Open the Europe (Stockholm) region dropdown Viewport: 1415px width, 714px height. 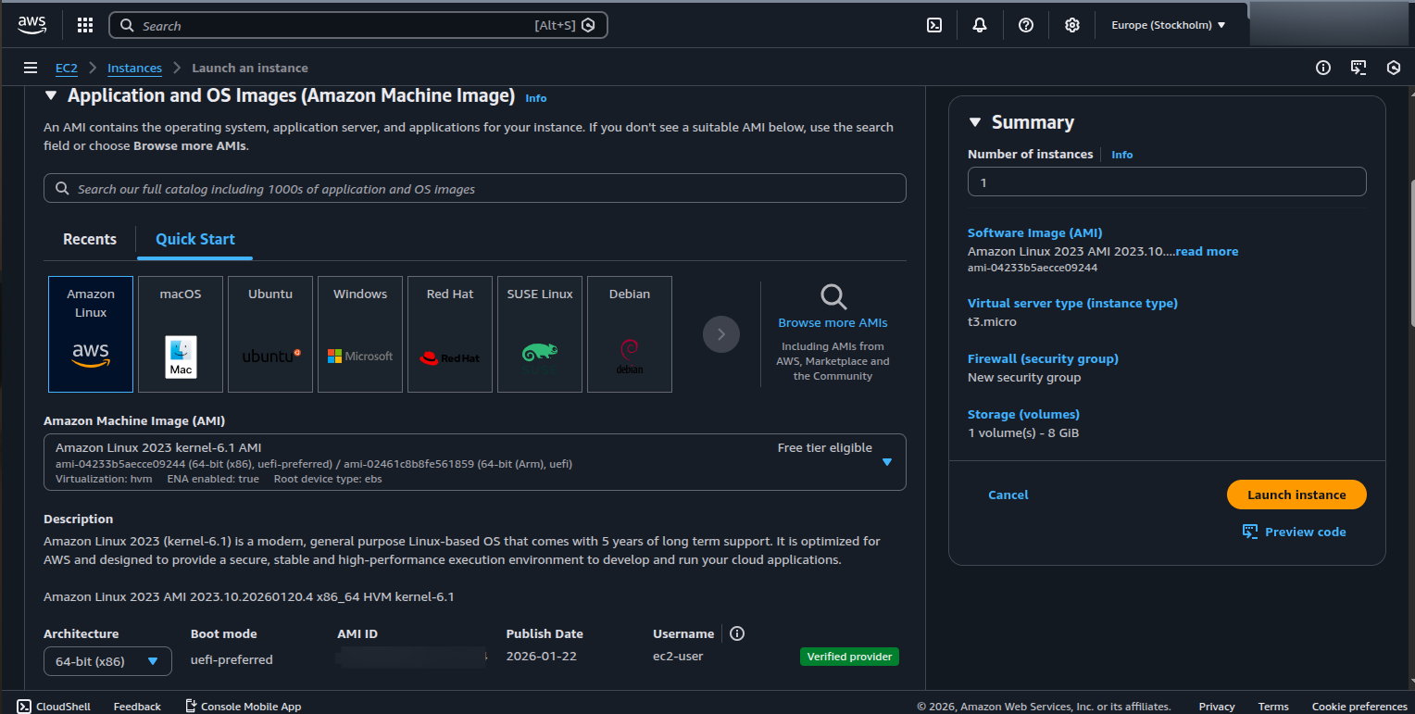(1169, 25)
